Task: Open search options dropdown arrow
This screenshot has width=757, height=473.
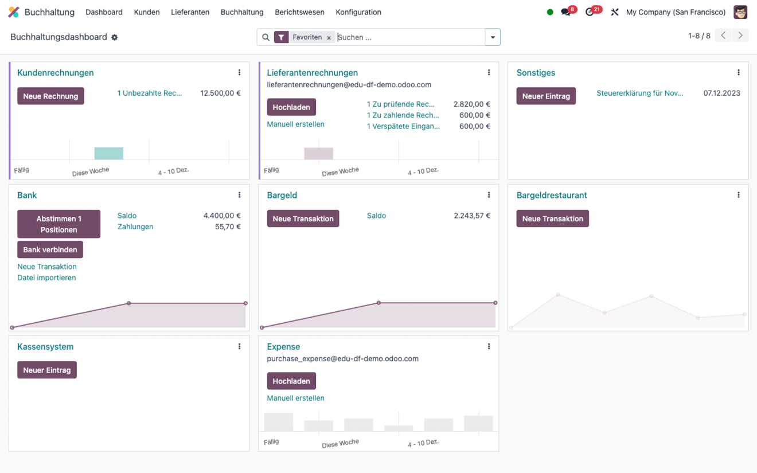Action: click(493, 37)
